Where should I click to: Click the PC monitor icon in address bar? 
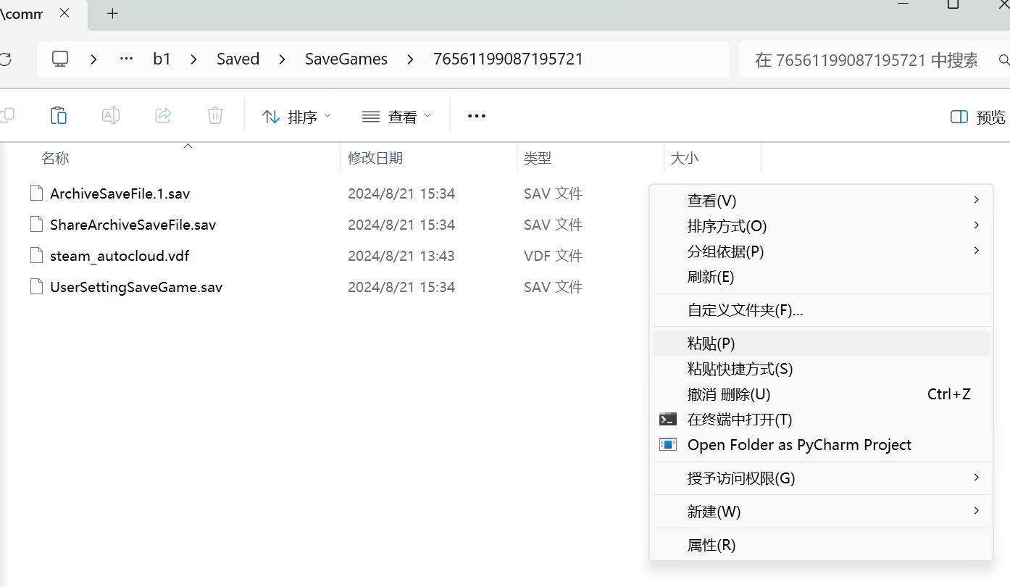(x=60, y=59)
